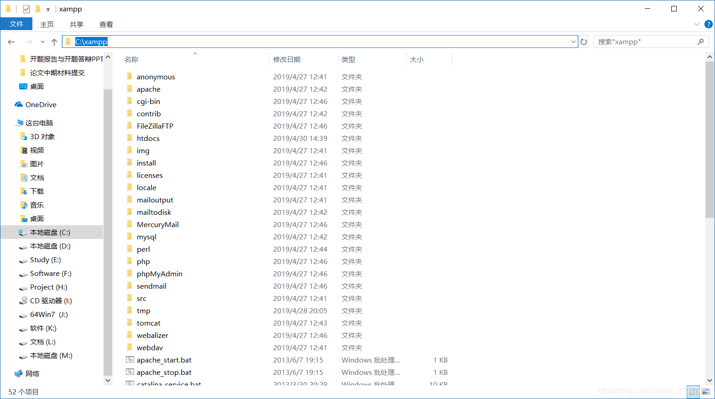This screenshot has width=715, height=399.
Task: Click file list scrollbar down arrow
Action: [x=710, y=380]
